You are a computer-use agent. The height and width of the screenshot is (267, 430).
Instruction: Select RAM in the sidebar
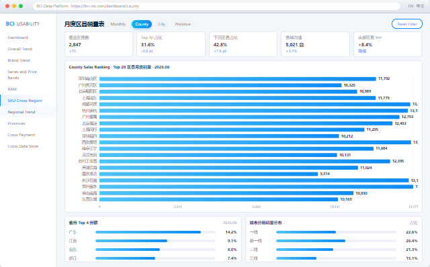[x=12, y=89]
